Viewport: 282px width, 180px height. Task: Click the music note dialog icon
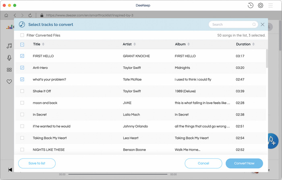[22, 25]
